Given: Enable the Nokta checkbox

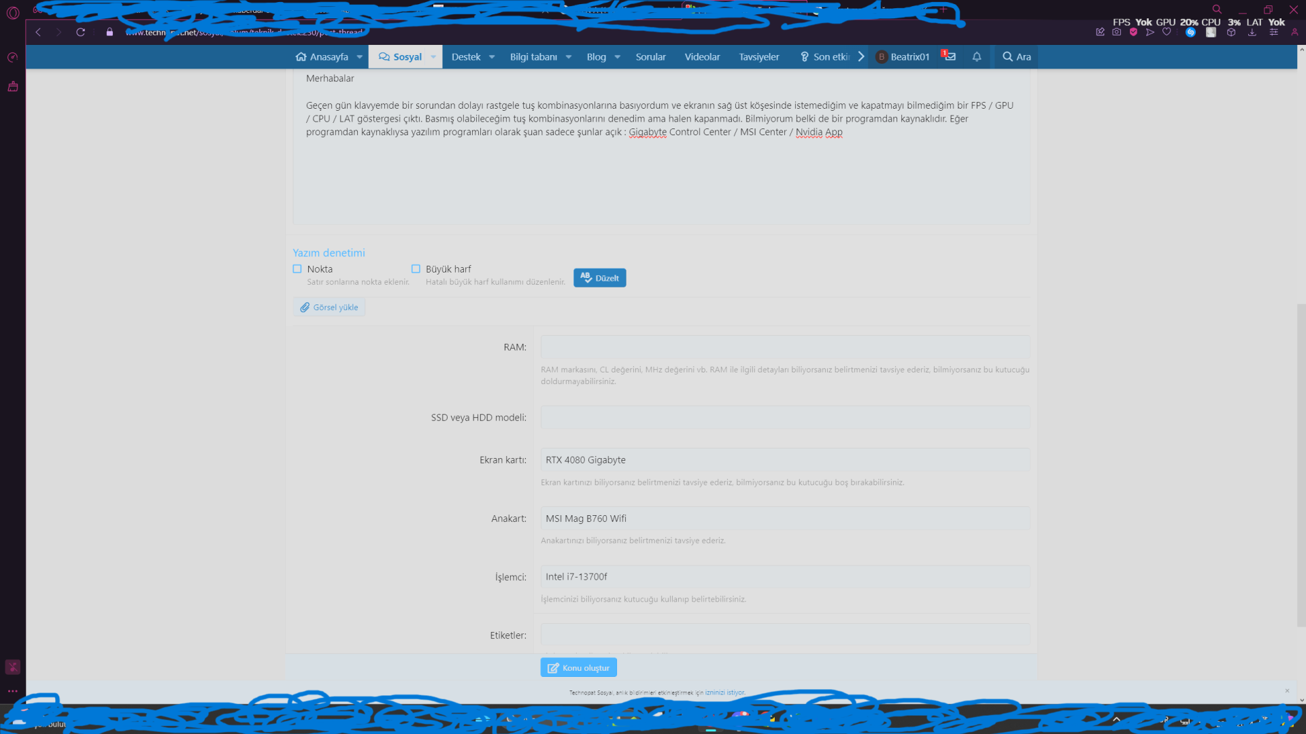Looking at the screenshot, I should tap(297, 269).
